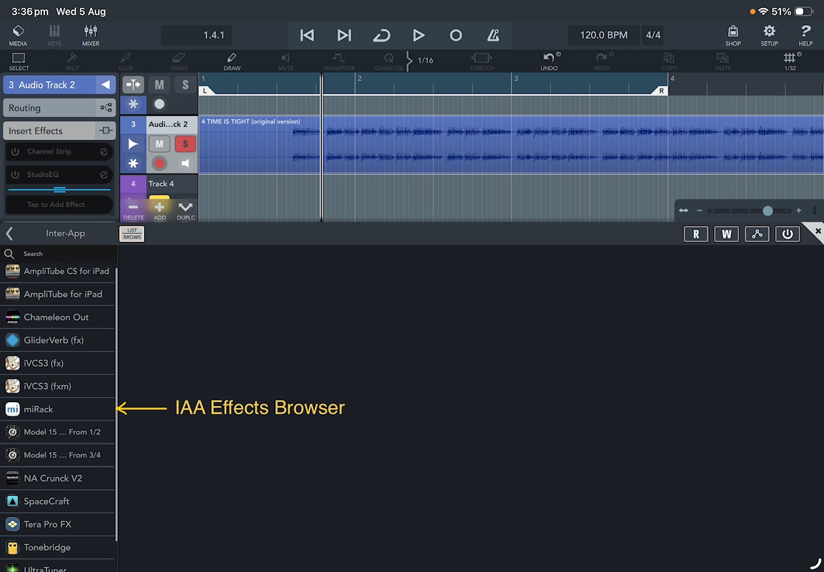This screenshot has height=572, width=824.
Task: Toggle Channel Strip power on
Action: point(15,152)
